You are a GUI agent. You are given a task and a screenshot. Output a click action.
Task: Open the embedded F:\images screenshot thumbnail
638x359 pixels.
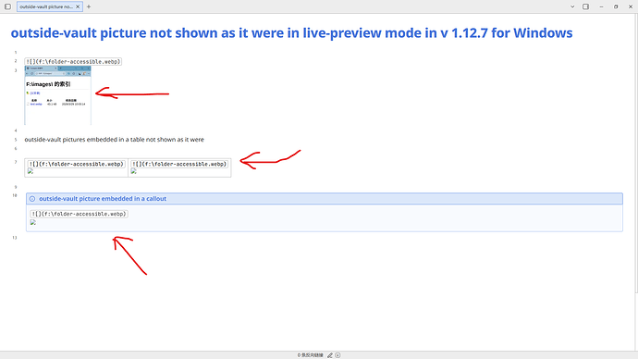[x=57, y=95]
